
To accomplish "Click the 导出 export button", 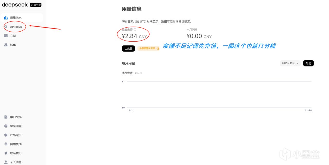I will pyautogui.click(x=308, y=63).
